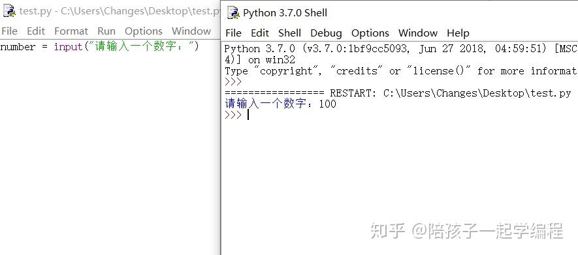This screenshot has width=578, height=255.
Task: Open the Shell window's Edit menu
Action: (260, 33)
